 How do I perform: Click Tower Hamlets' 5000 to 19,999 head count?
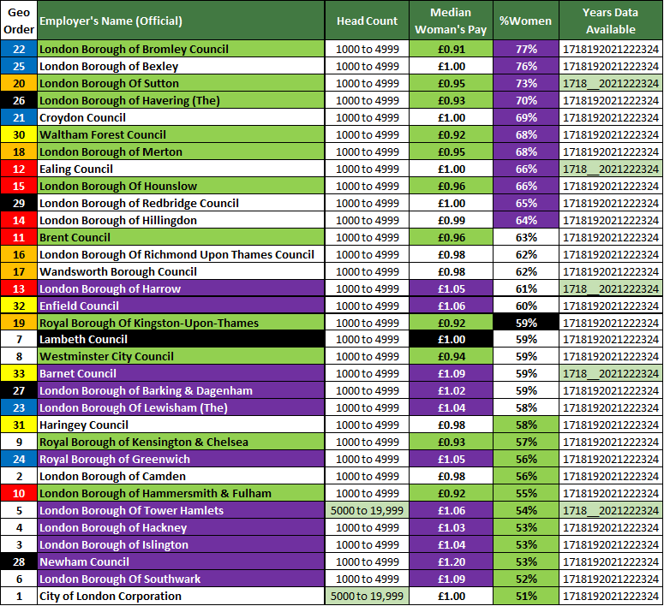pos(367,510)
